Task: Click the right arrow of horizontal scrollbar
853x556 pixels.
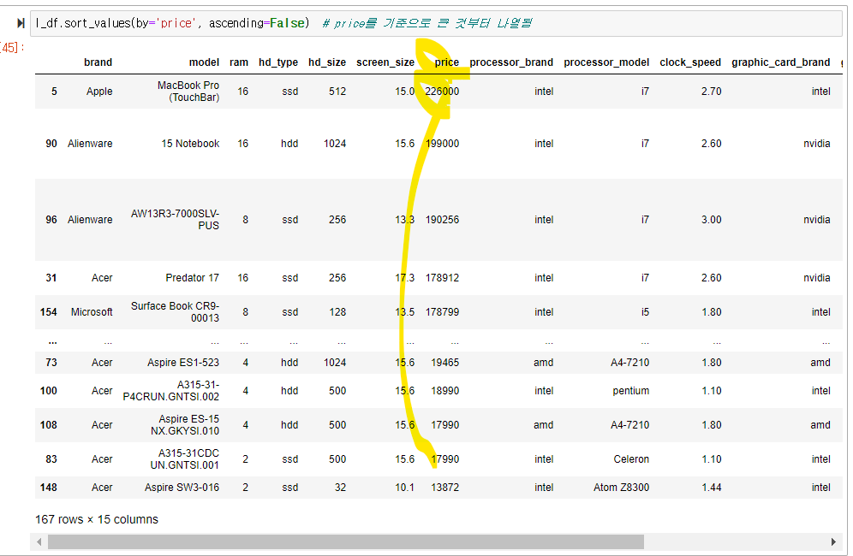Action: 833,541
